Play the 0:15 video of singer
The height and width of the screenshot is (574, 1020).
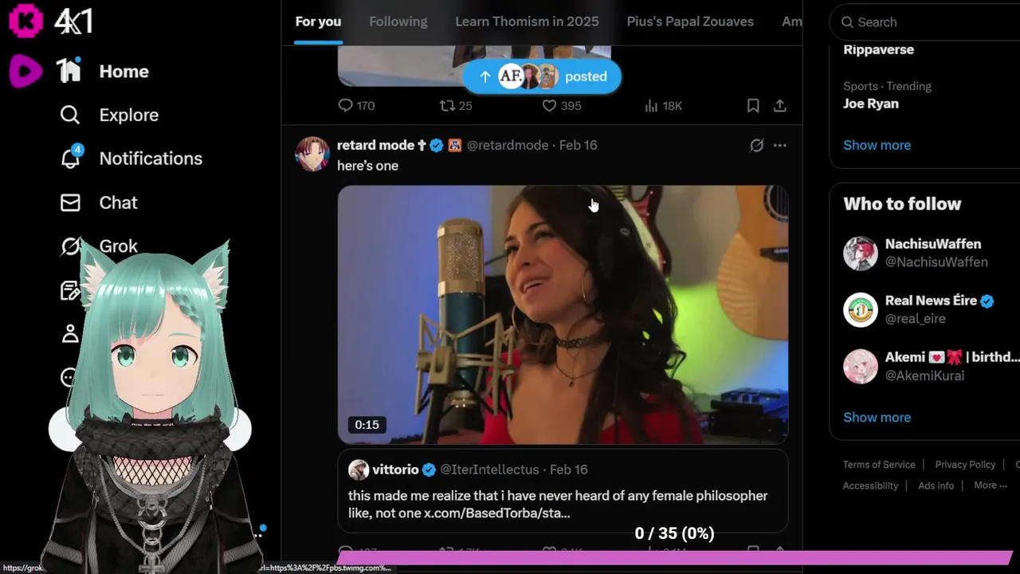coord(563,315)
